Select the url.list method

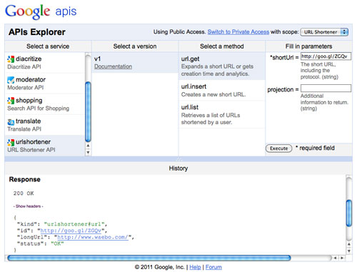tap(222, 114)
